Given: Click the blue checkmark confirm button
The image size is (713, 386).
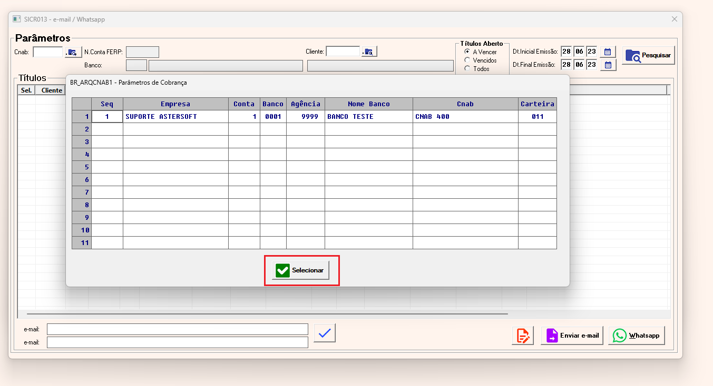Looking at the screenshot, I should coord(325,333).
